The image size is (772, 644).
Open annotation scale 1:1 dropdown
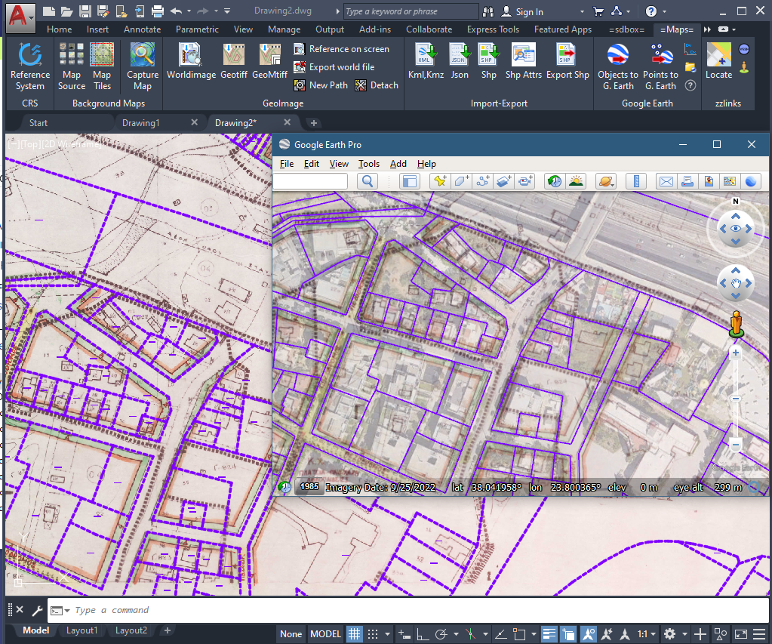pyautogui.click(x=647, y=633)
